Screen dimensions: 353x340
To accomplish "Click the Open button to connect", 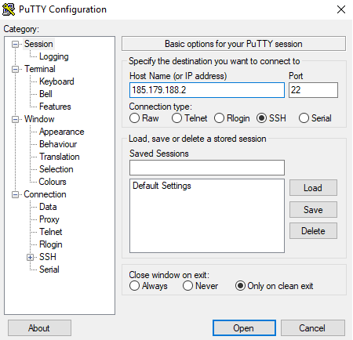I will (244, 328).
